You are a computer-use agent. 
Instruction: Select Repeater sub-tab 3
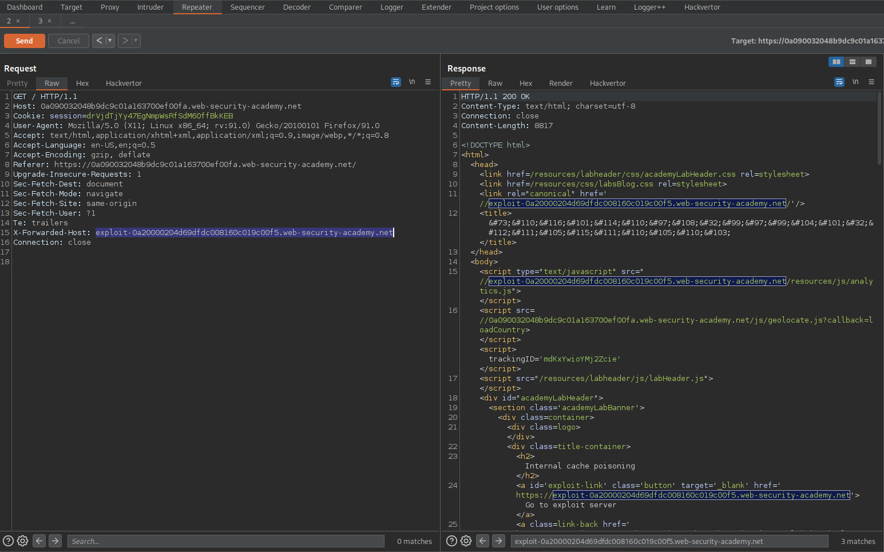coord(40,21)
